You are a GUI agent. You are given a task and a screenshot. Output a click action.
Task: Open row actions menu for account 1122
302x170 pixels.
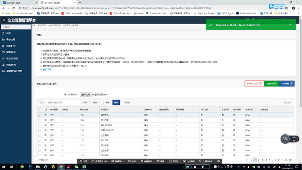point(46,140)
